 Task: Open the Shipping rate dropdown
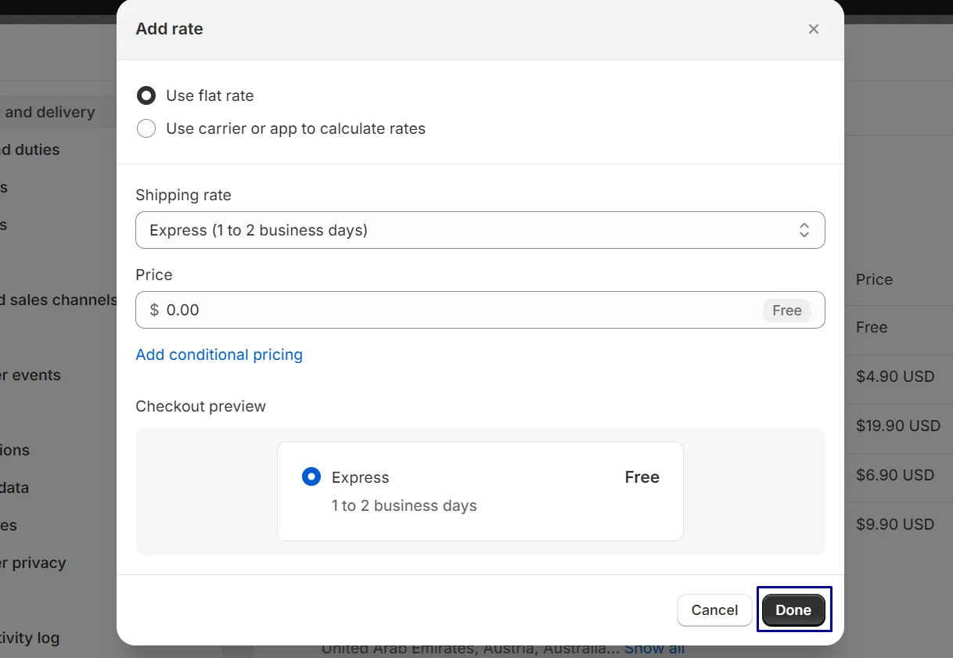point(480,230)
